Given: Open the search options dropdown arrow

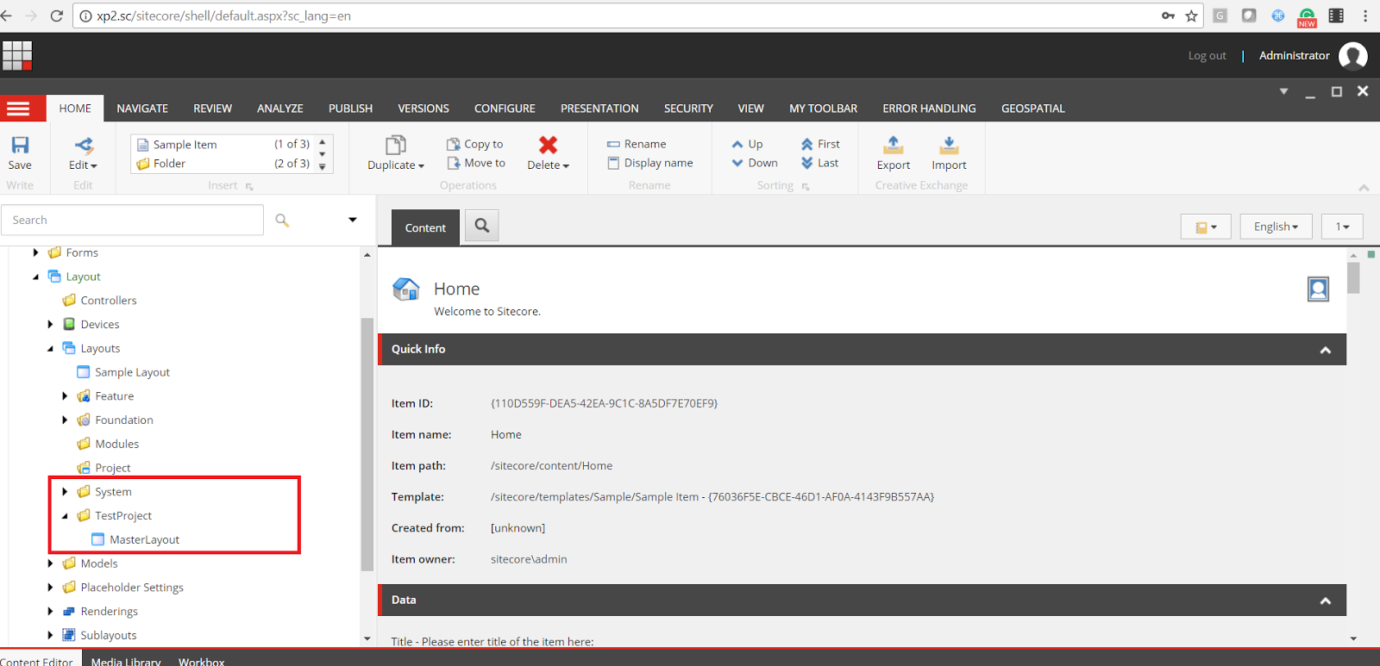Looking at the screenshot, I should (x=352, y=220).
